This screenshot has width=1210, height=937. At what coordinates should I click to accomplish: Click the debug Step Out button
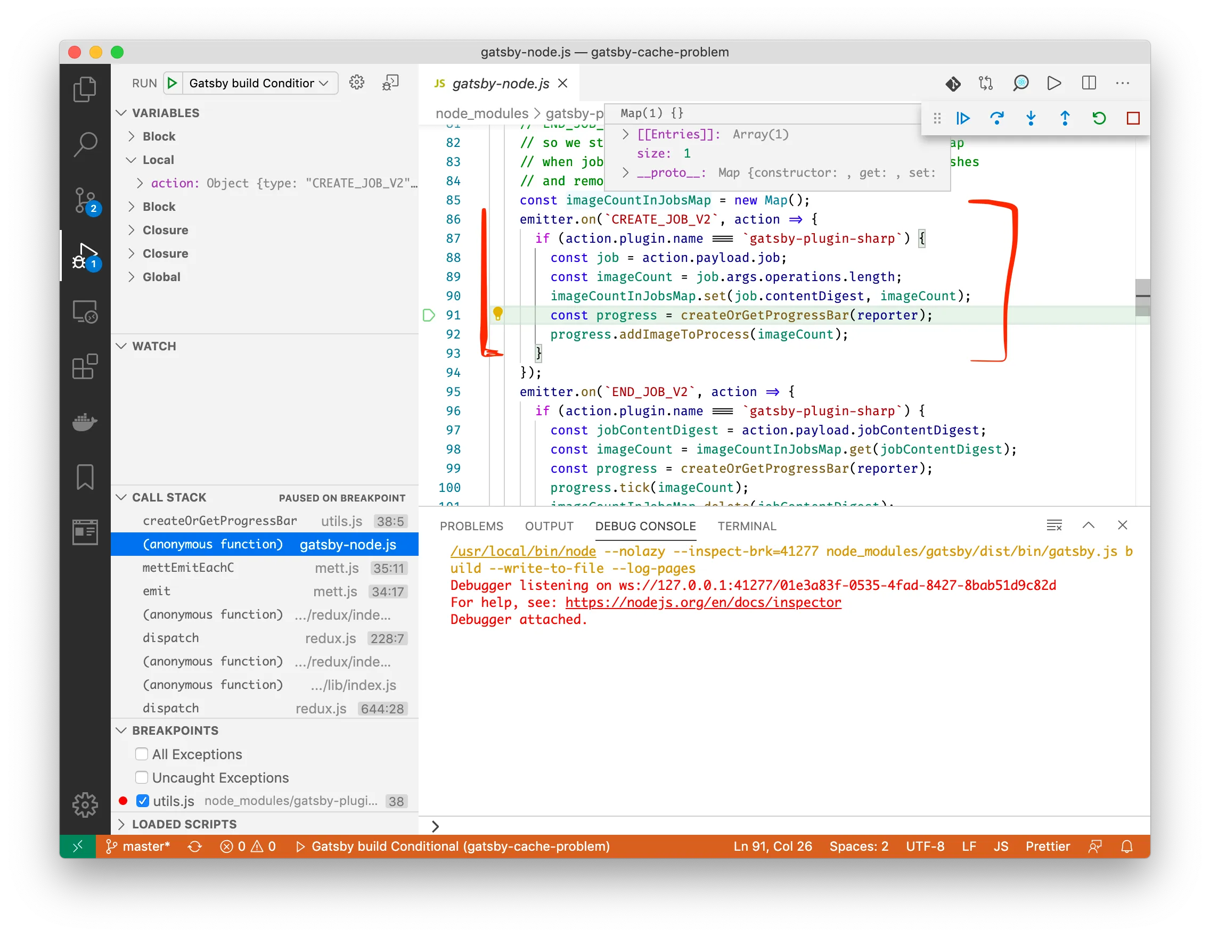[1065, 118]
